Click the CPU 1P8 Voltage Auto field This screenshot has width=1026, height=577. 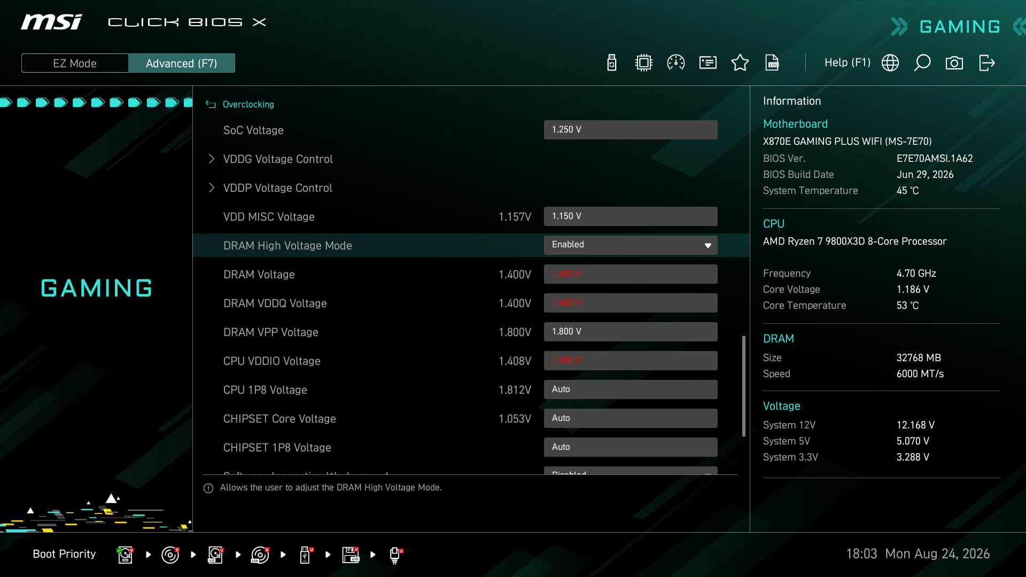[631, 389]
